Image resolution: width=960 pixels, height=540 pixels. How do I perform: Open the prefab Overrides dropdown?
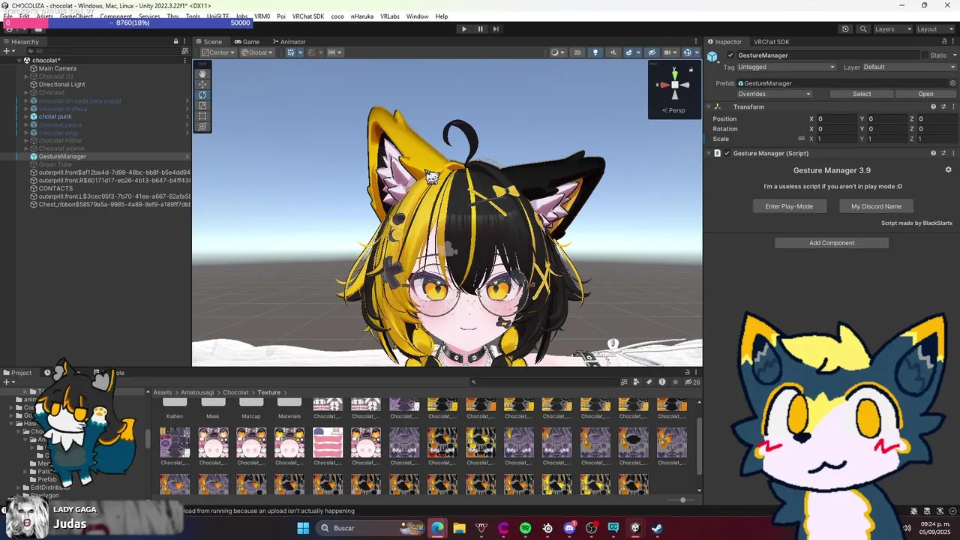click(x=775, y=94)
